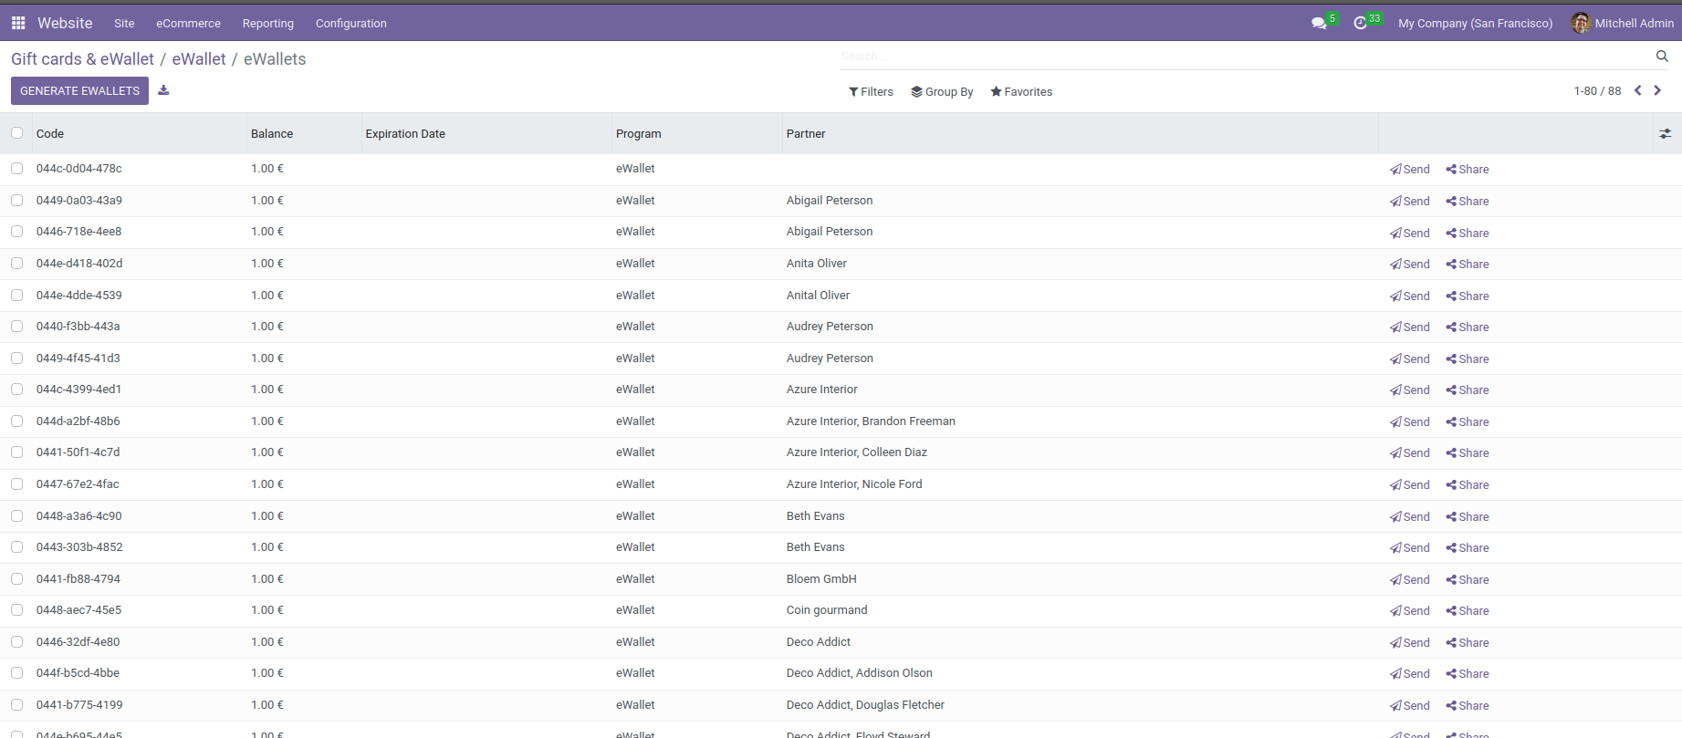
Task: Share eWallet of Nicole Ford
Action: coord(1468,485)
